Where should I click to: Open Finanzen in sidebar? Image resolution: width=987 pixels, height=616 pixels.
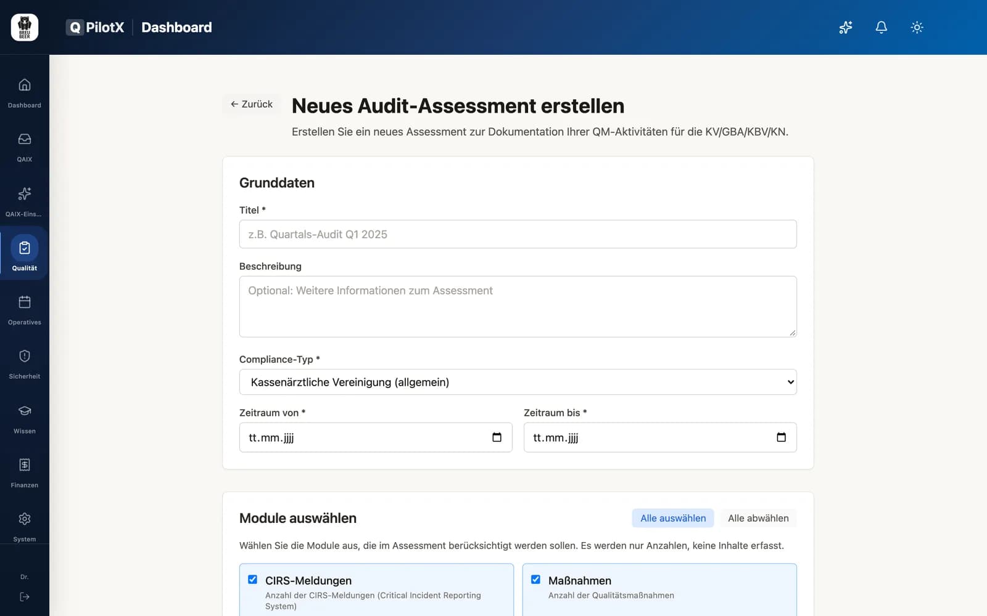25,472
